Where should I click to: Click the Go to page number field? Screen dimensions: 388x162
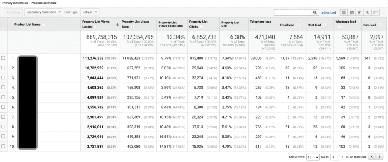coord(335,157)
